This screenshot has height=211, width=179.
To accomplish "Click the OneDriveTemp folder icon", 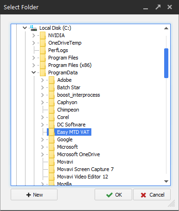I will [43, 43].
